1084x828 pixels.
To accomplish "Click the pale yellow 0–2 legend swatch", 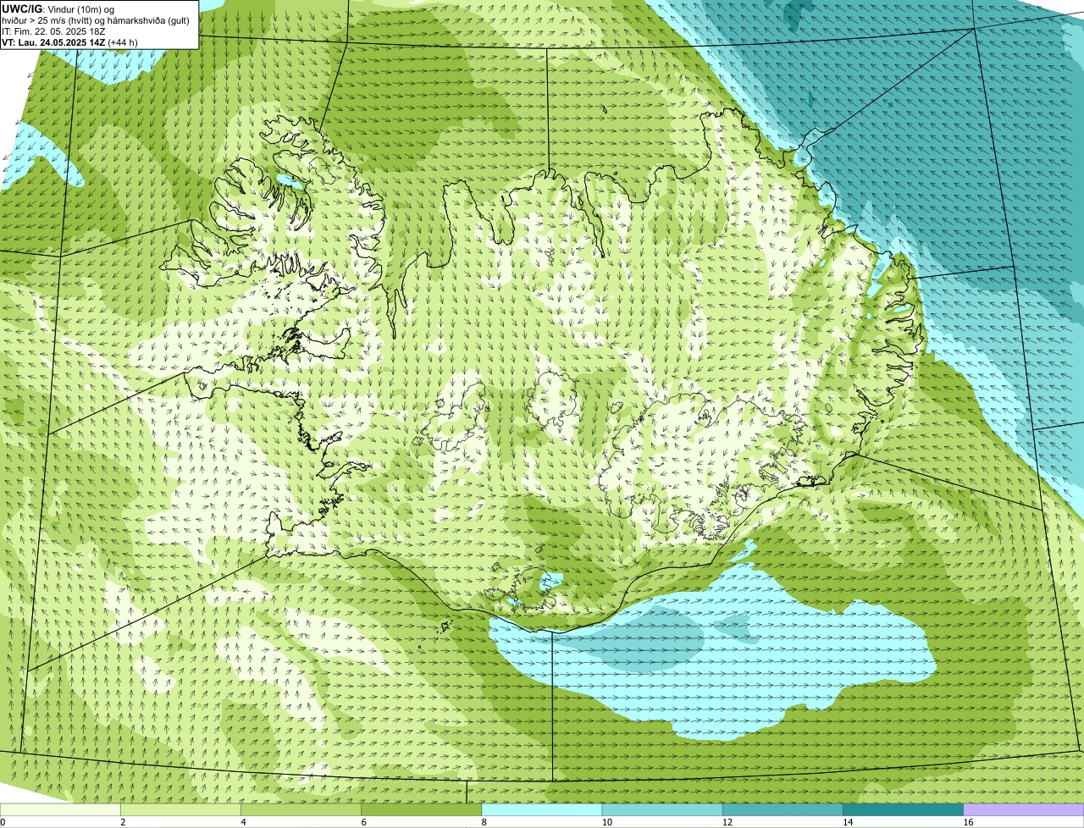I will point(60,810).
